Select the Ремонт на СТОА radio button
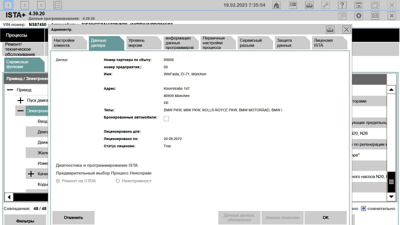This screenshot has height=225, width=400. [x=58, y=180]
